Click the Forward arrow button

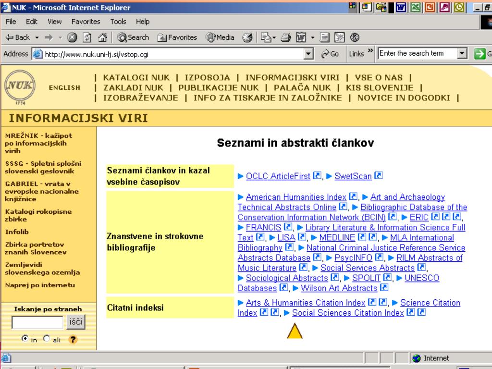click(49, 37)
